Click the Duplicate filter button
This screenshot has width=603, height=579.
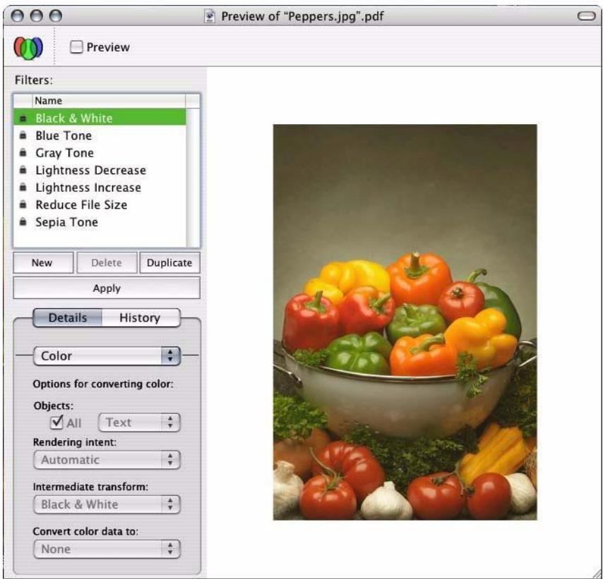point(169,263)
